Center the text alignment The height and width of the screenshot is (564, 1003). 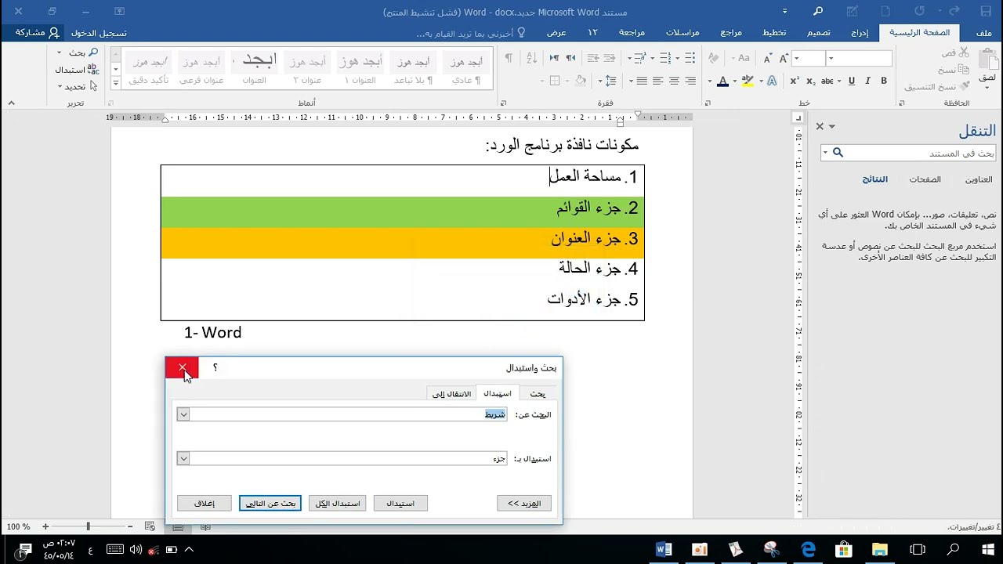pyautogui.click(x=674, y=81)
